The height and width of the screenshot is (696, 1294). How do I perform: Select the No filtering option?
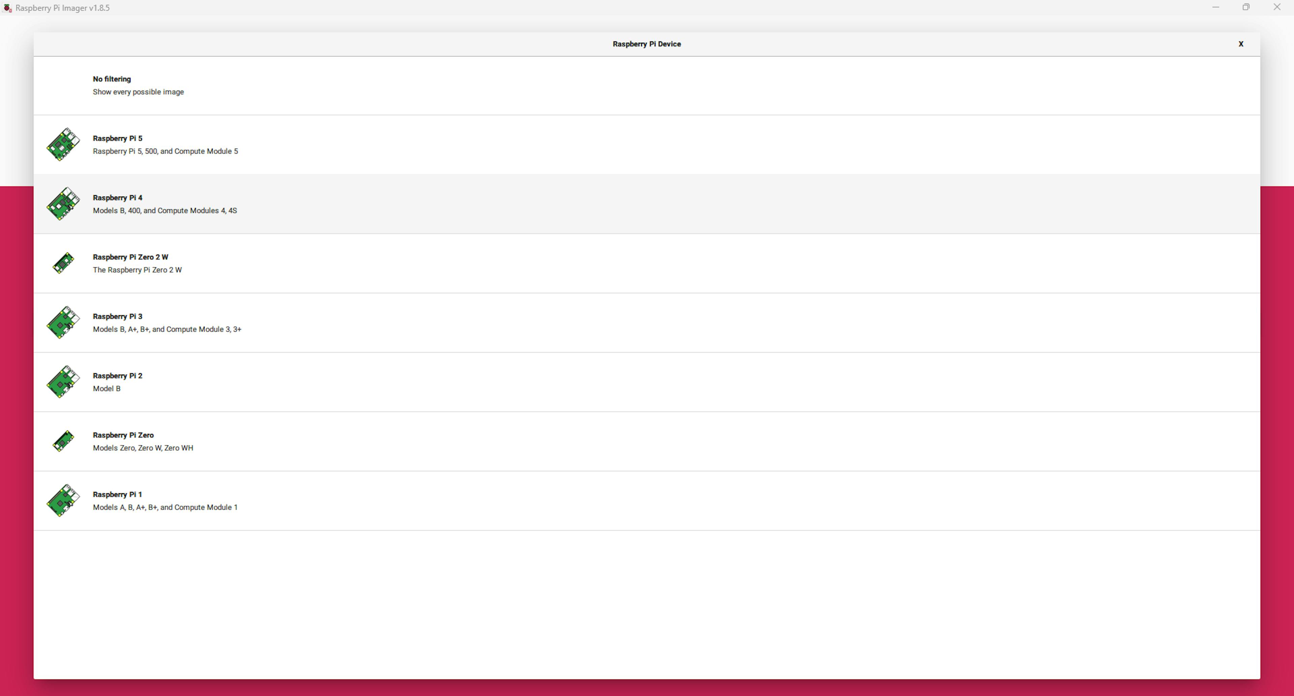pyautogui.click(x=647, y=85)
